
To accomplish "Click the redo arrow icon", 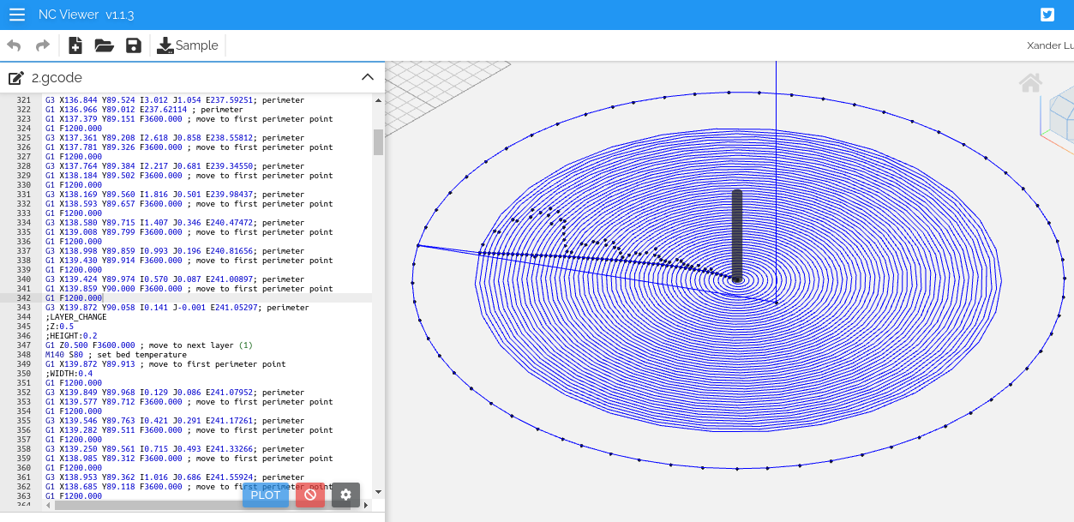I will coord(42,45).
